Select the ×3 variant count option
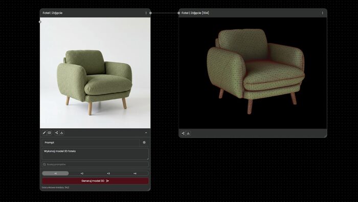358x202 pixels. pos(108,173)
